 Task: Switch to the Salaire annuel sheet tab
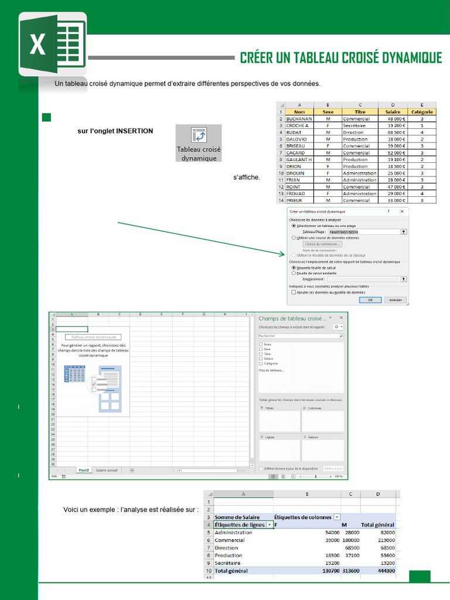click(x=107, y=470)
